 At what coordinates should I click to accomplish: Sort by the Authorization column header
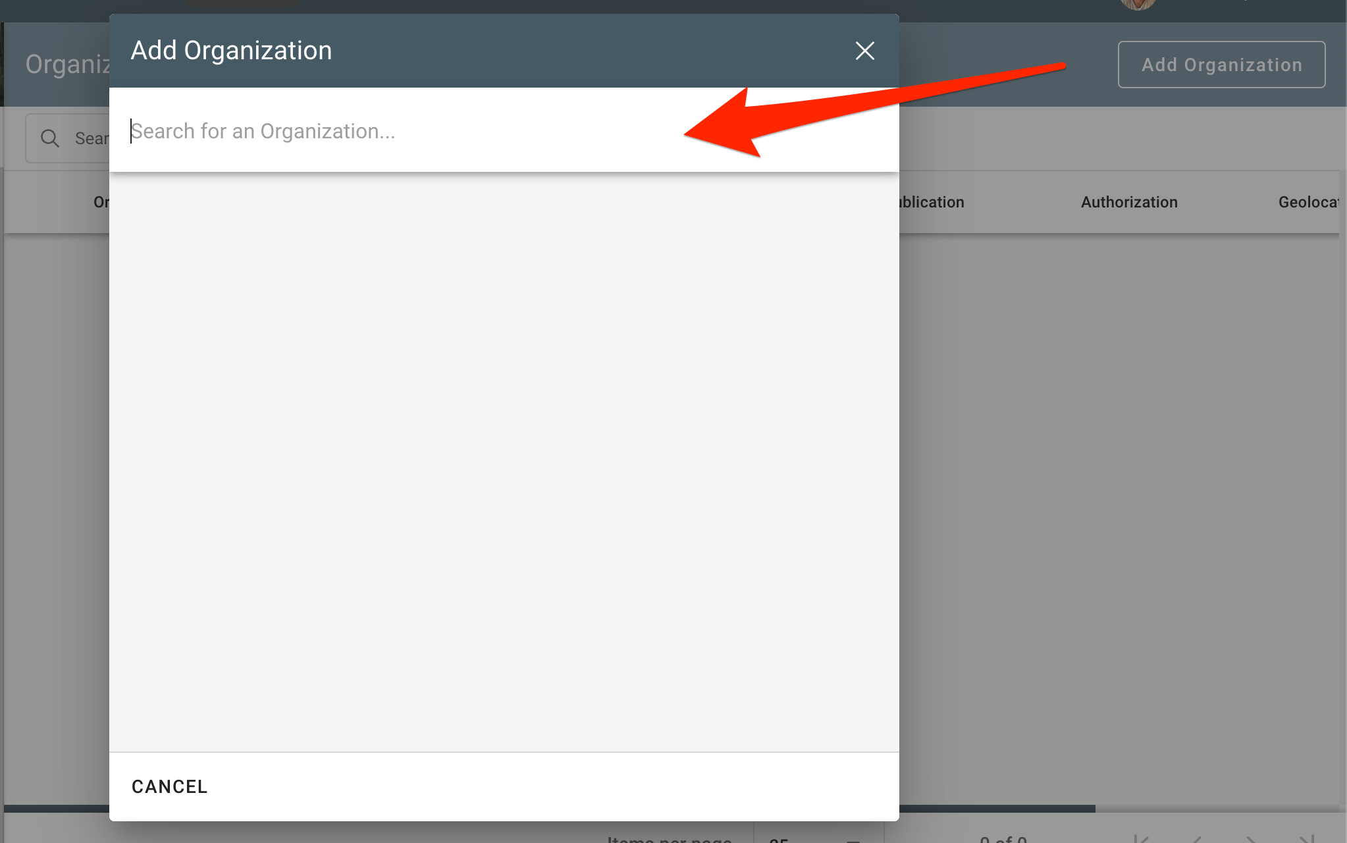click(x=1128, y=202)
